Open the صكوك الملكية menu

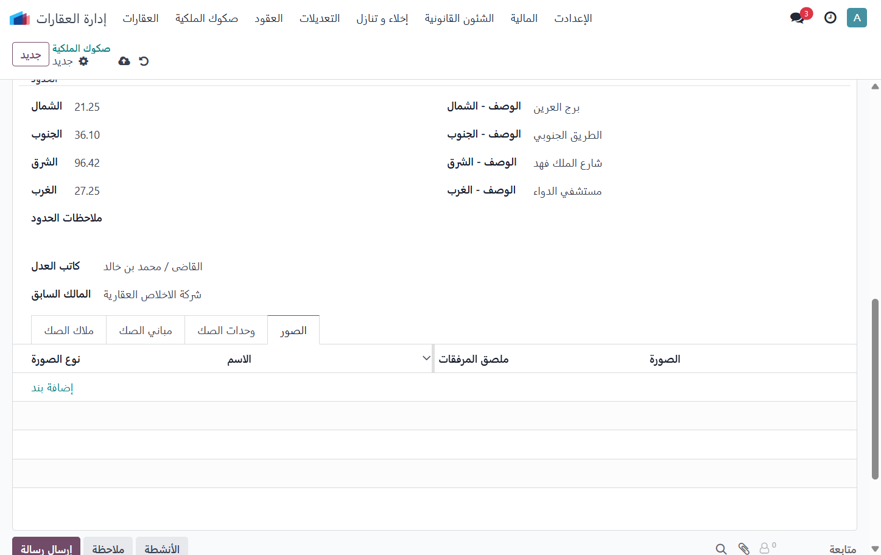pyautogui.click(x=207, y=18)
